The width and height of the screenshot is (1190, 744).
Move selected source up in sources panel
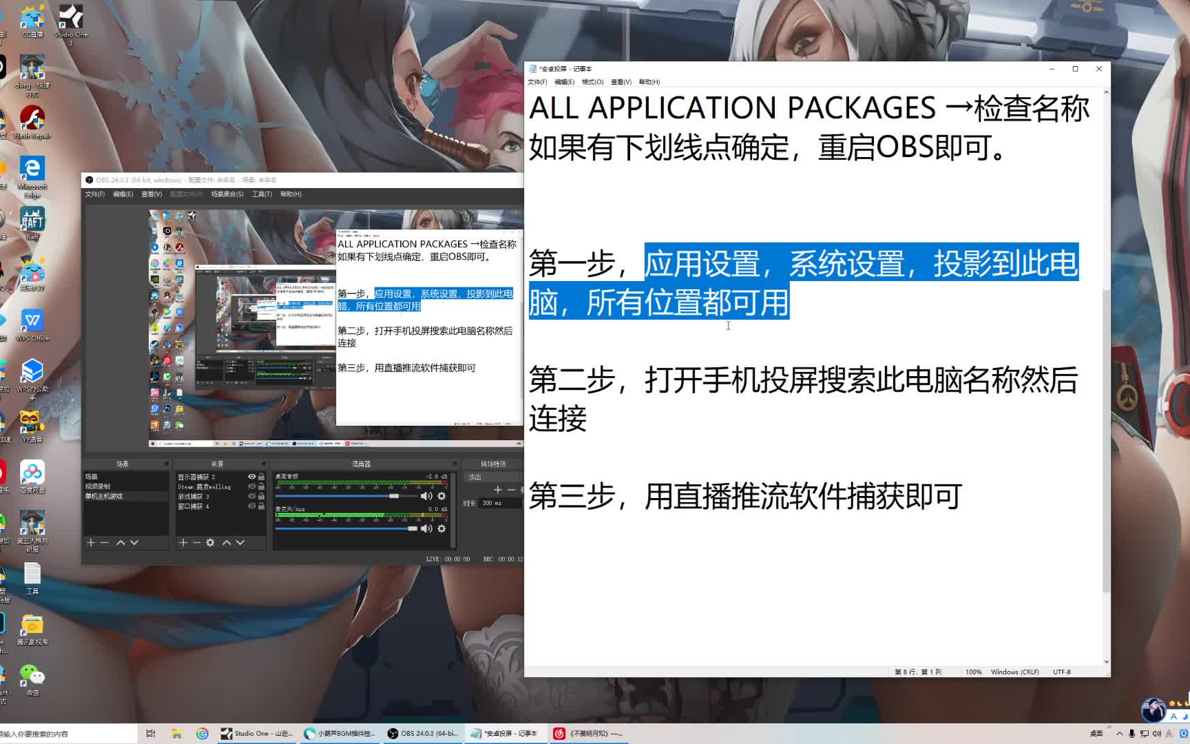pos(227,543)
